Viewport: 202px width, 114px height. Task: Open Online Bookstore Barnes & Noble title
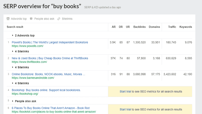(48, 74)
